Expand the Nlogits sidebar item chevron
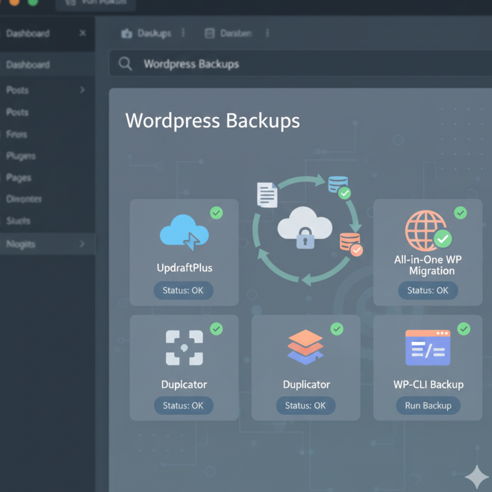492x492 pixels. pyautogui.click(x=82, y=244)
